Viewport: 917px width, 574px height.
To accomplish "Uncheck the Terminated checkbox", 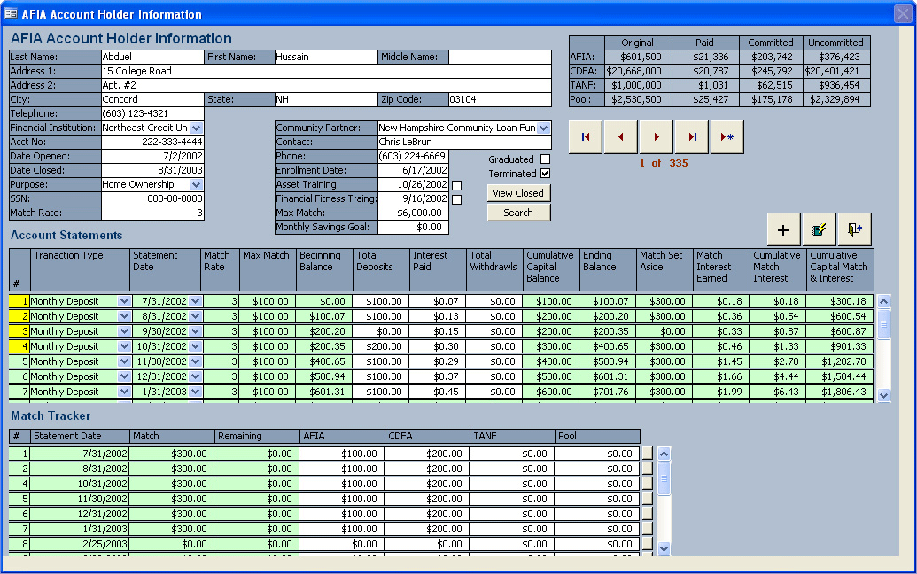I will point(545,174).
